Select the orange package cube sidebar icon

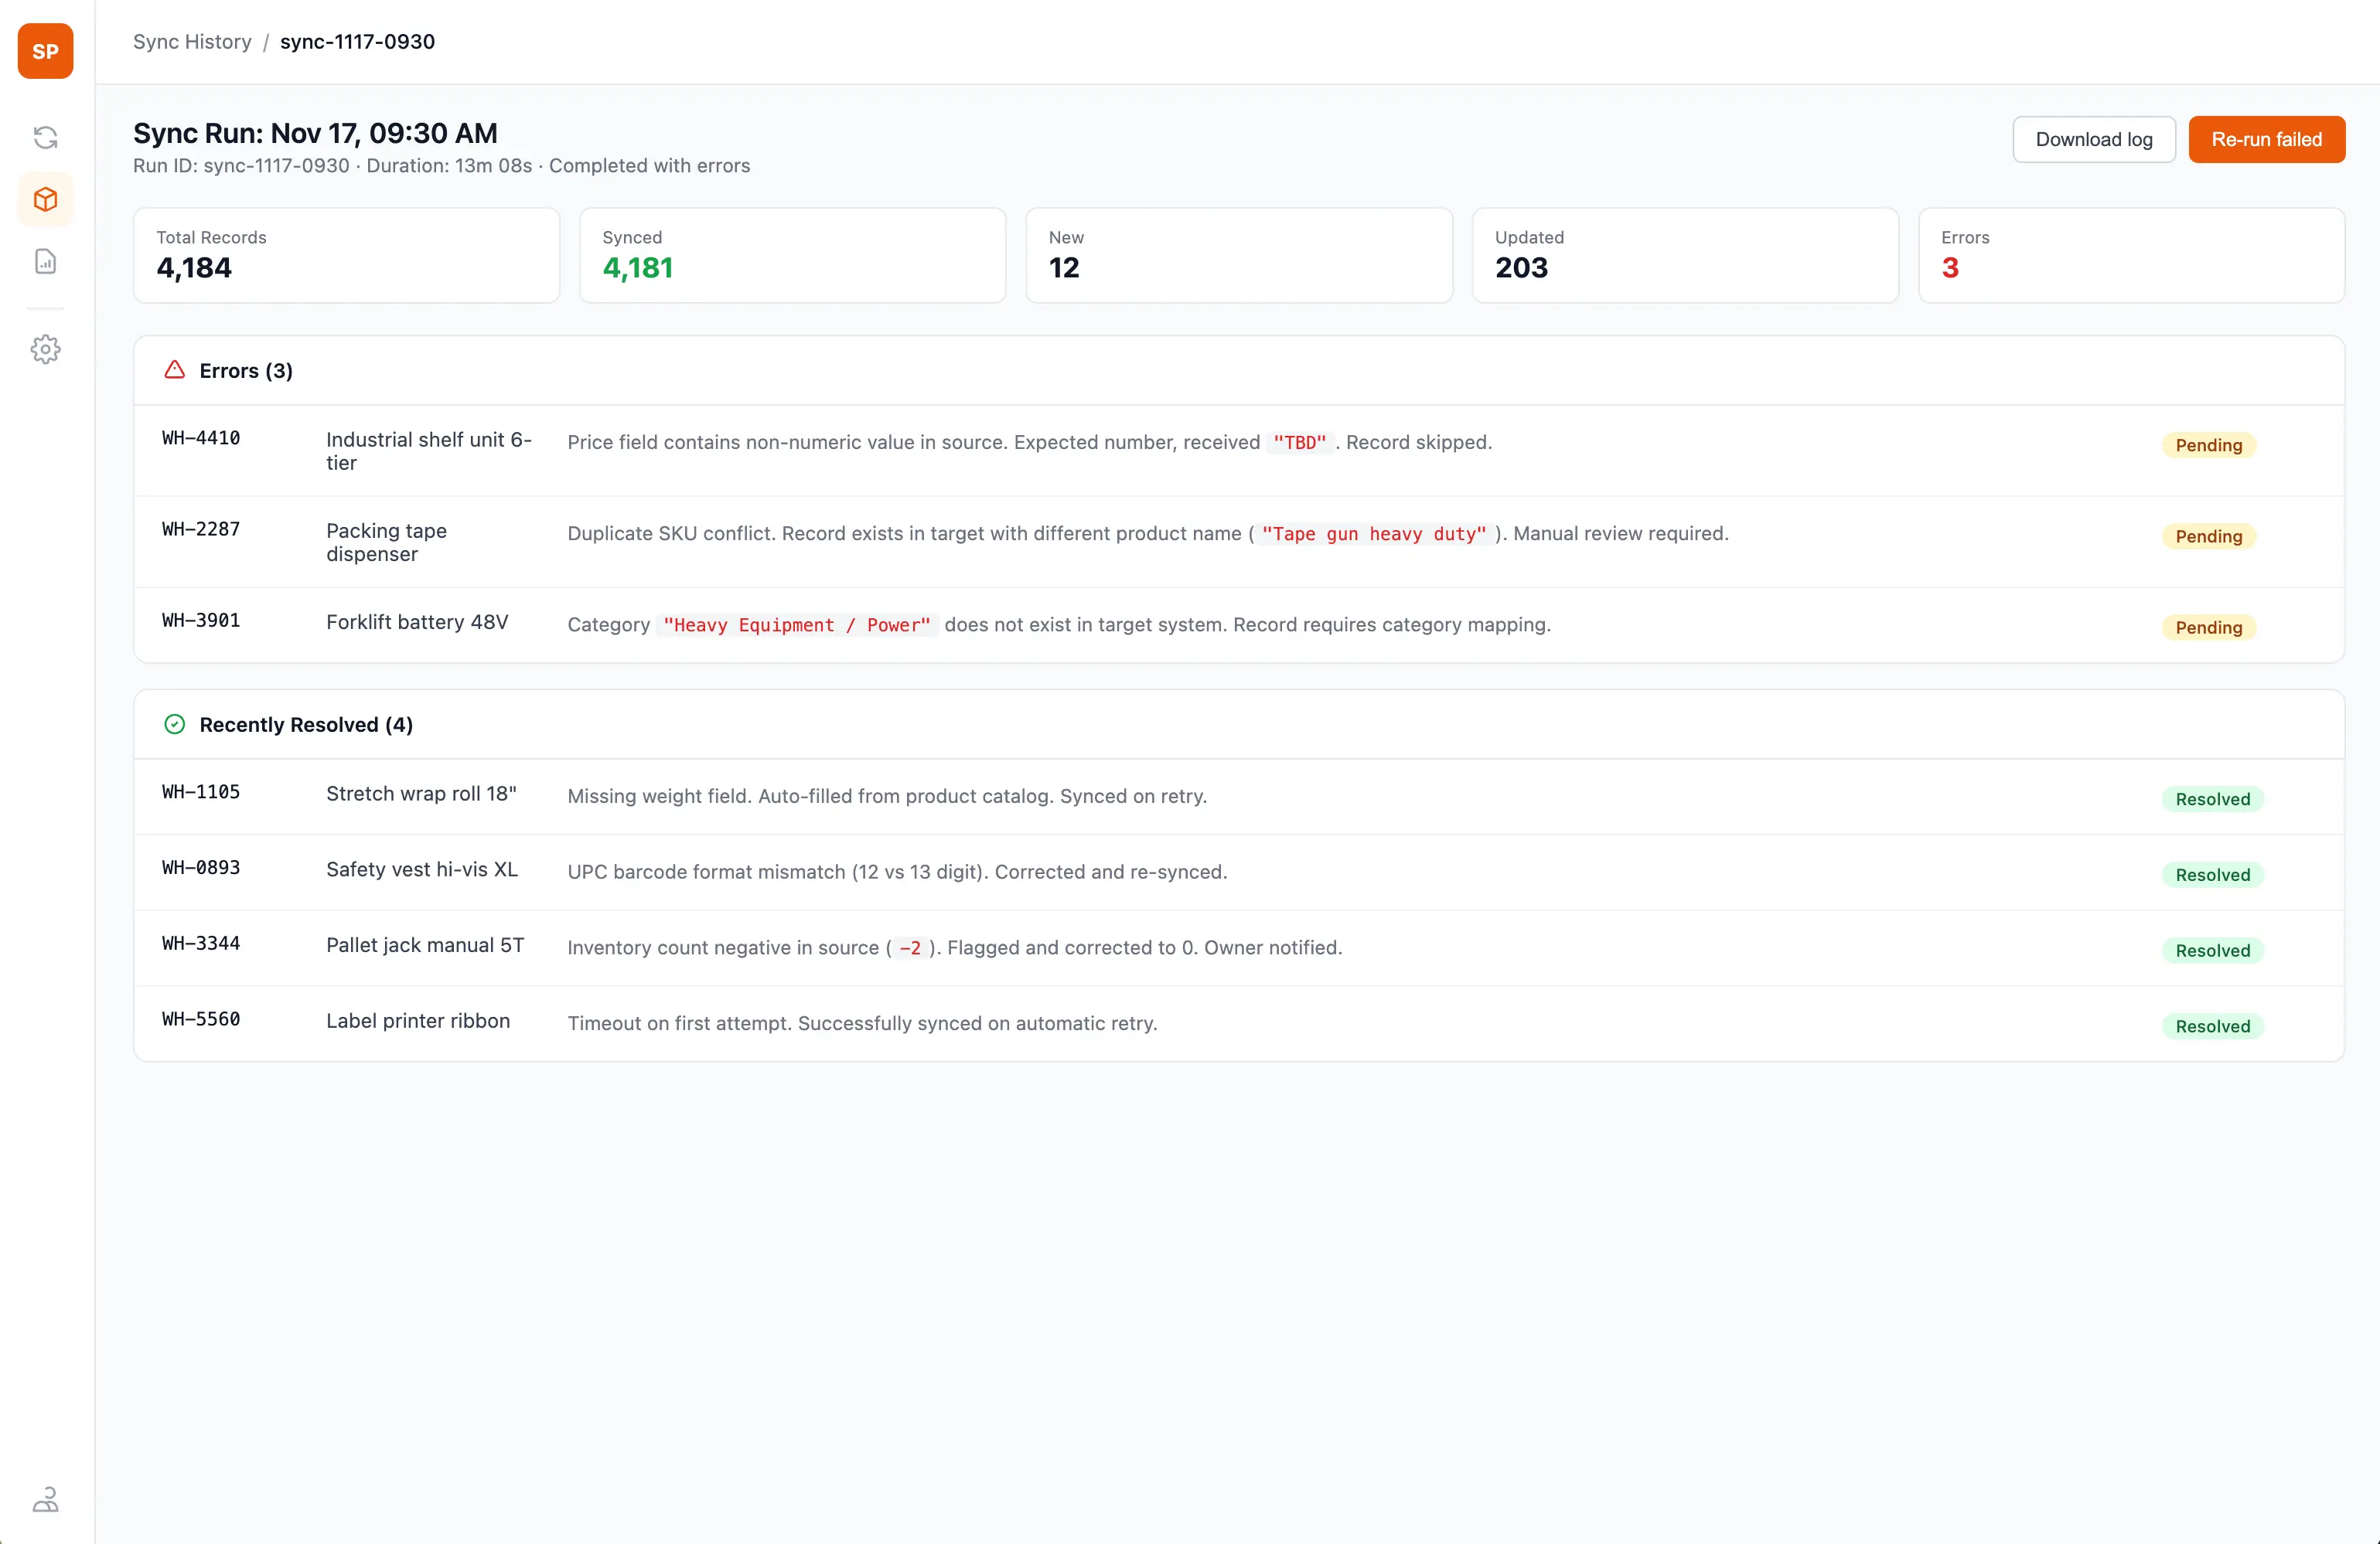[45, 199]
